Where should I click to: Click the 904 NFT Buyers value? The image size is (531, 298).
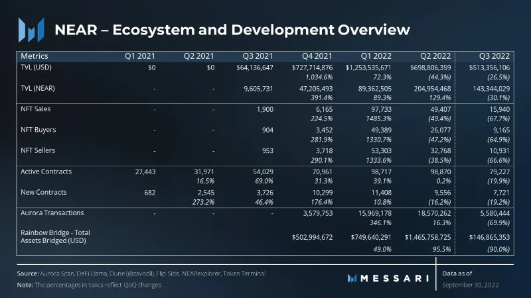click(x=267, y=130)
